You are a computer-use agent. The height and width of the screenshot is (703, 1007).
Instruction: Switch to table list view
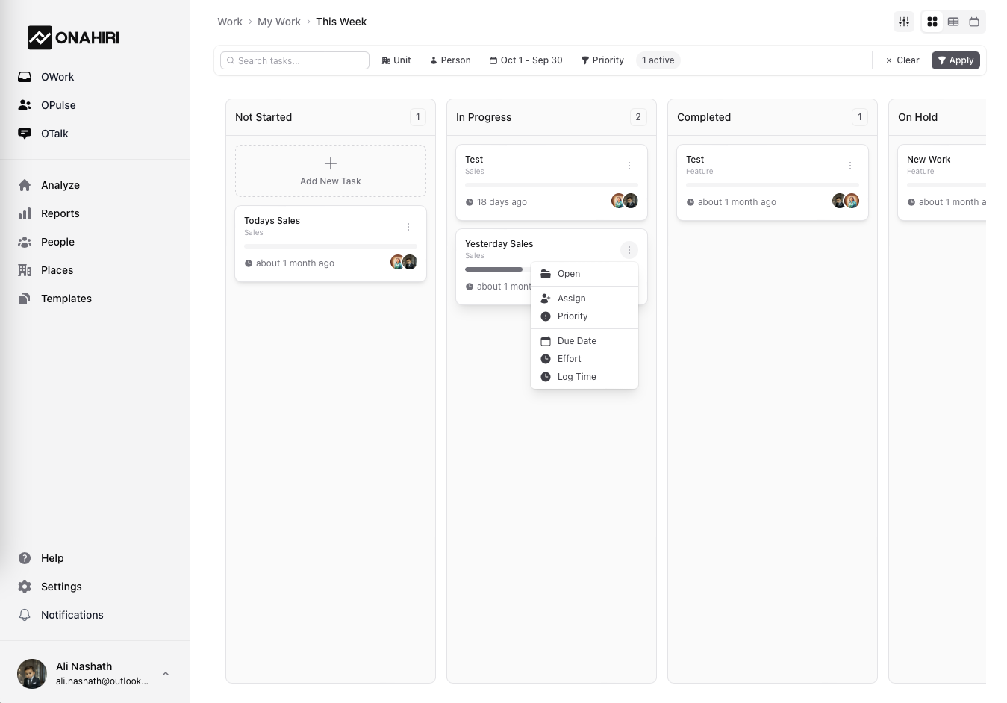[x=953, y=22]
